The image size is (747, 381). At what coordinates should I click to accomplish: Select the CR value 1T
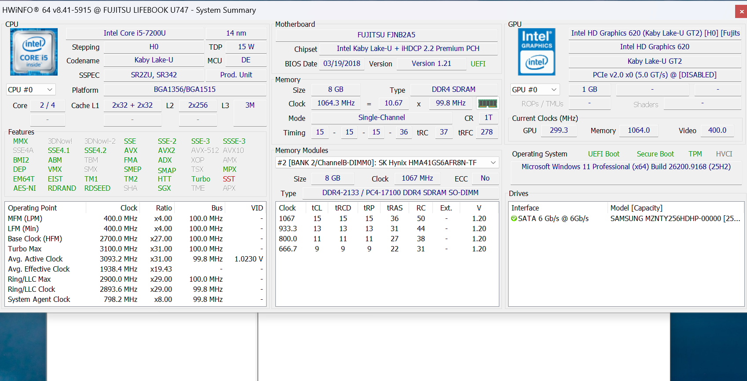[x=488, y=117]
